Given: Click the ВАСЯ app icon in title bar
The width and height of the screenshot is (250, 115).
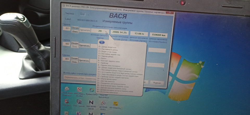Looking at the screenshot, I should coord(63,5).
